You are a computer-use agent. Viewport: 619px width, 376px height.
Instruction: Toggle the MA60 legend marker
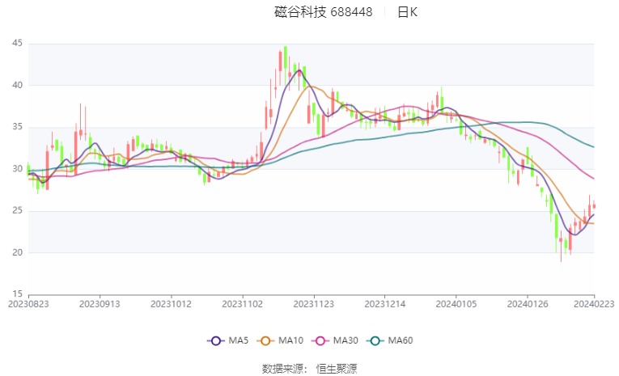pos(375,341)
